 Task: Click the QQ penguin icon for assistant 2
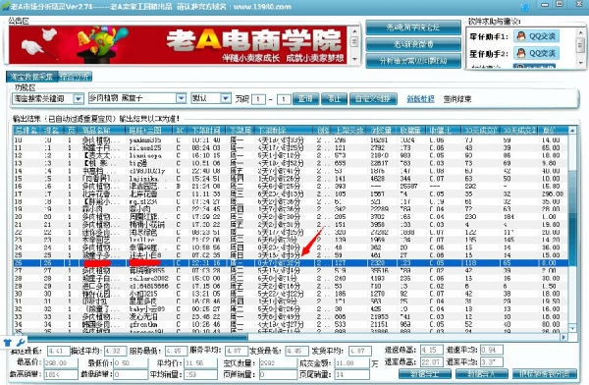(521, 53)
